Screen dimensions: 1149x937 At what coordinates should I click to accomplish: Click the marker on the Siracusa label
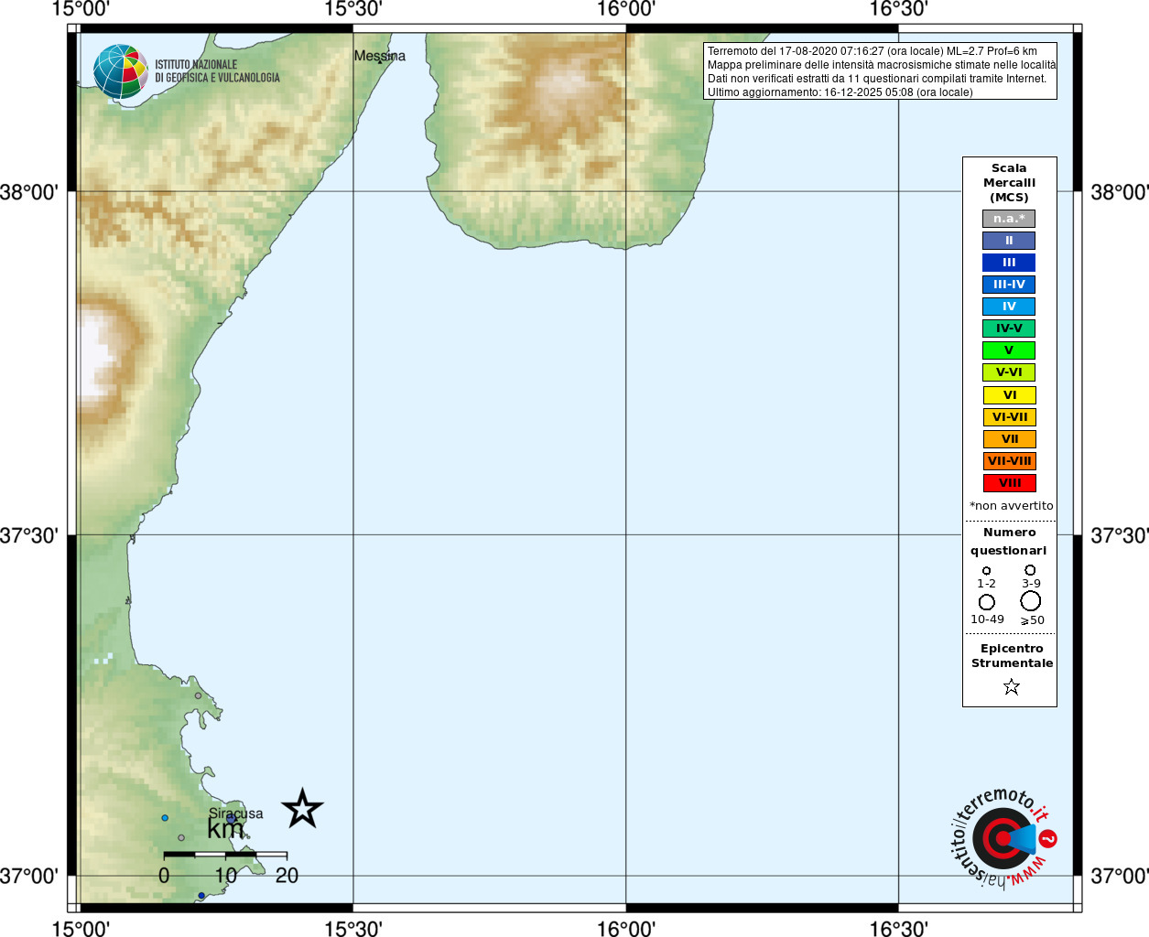tap(232, 819)
